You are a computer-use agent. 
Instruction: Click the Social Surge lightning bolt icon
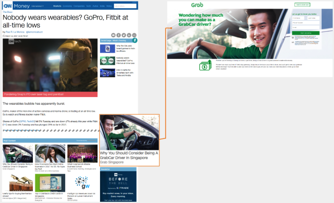[135, 40]
